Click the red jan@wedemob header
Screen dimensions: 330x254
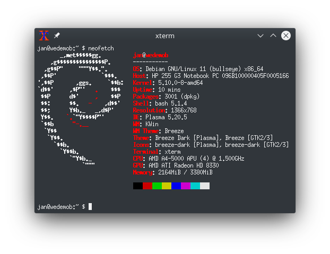coord(151,55)
